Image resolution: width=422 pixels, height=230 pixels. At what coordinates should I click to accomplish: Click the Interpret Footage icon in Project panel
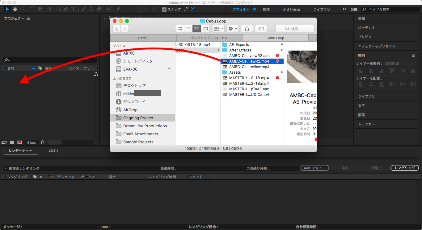(4, 142)
